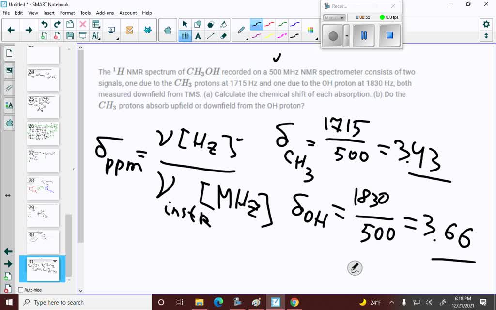This screenshot has width=496, height=310.
Task: Open the Format menu
Action: coord(67,13)
